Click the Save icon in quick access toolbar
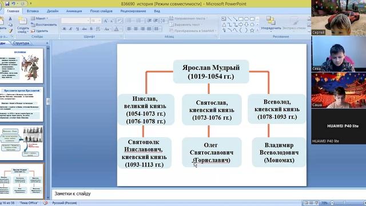366x206 pixels. click(x=7, y=4)
